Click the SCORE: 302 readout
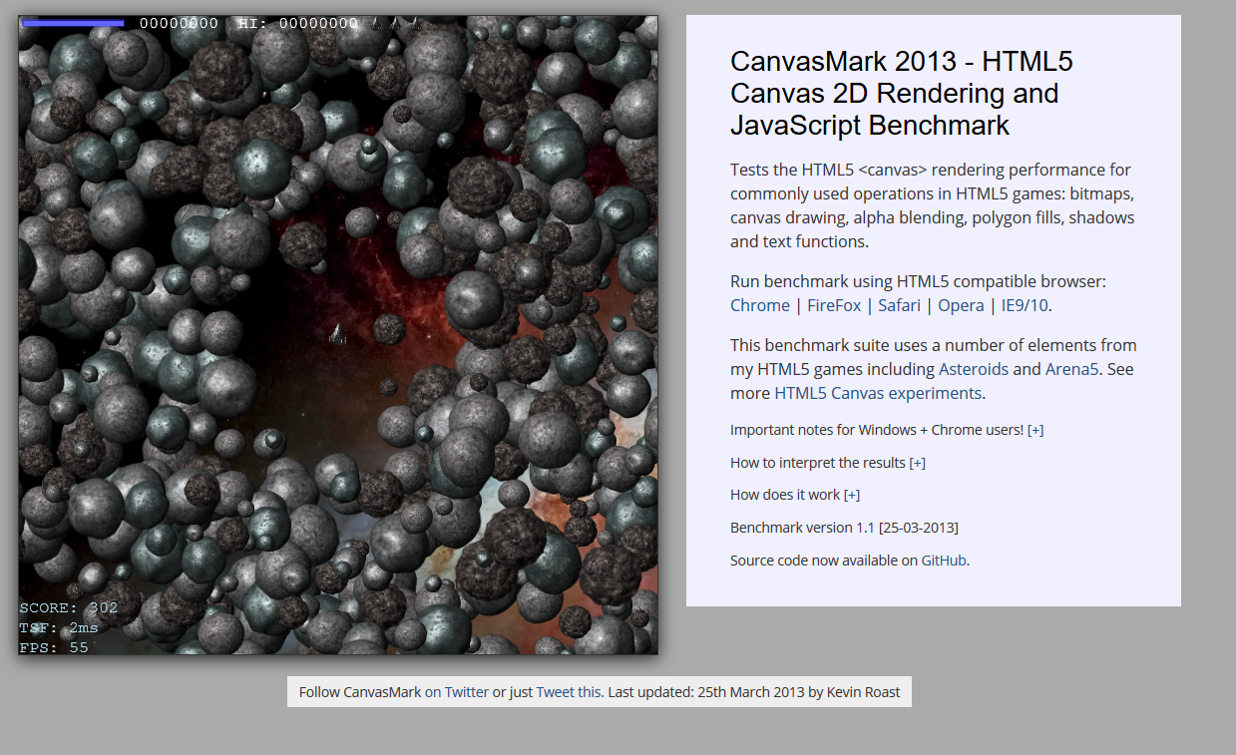The height and width of the screenshot is (755, 1236). pyautogui.click(x=69, y=607)
